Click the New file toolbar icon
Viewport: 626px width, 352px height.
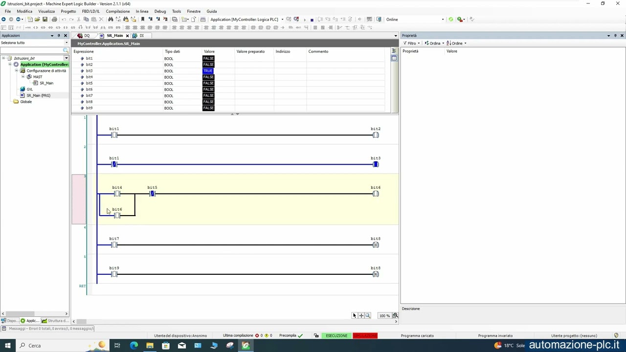point(30,20)
